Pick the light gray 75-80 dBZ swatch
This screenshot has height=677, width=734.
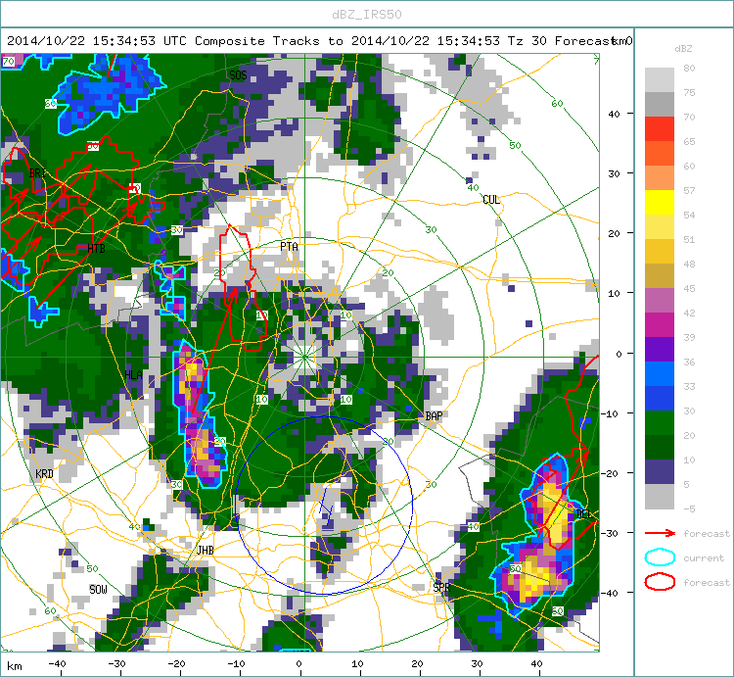pyautogui.click(x=659, y=79)
